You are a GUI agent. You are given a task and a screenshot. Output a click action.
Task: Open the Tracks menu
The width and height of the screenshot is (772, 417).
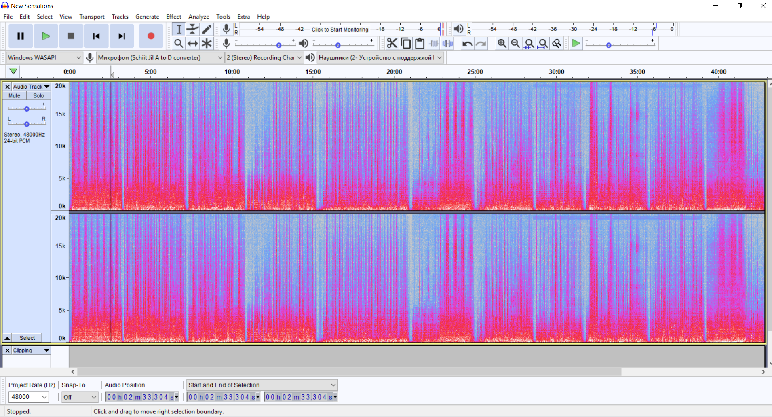tap(120, 17)
